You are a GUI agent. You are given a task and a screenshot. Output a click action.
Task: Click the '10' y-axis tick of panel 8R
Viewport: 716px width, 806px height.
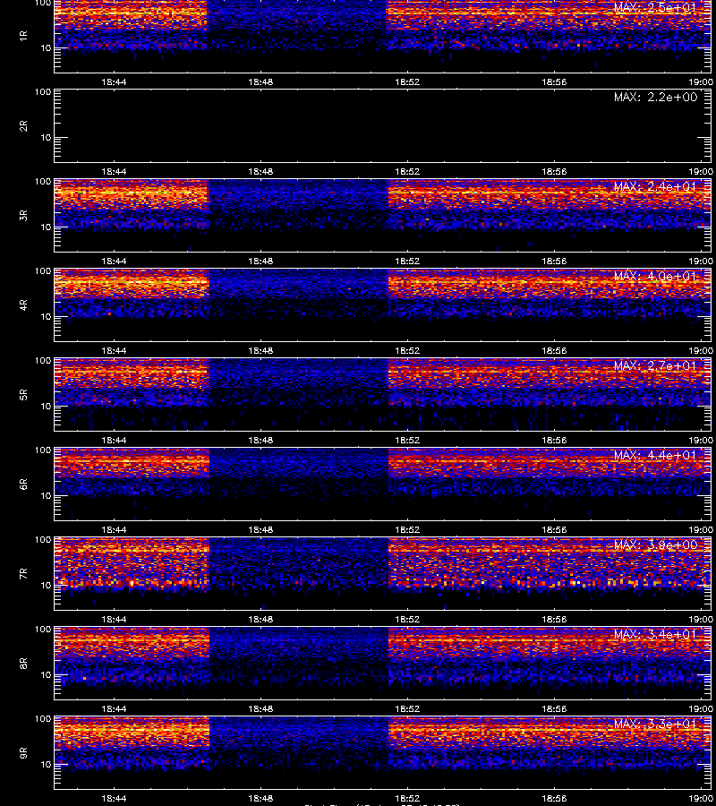tap(46, 675)
